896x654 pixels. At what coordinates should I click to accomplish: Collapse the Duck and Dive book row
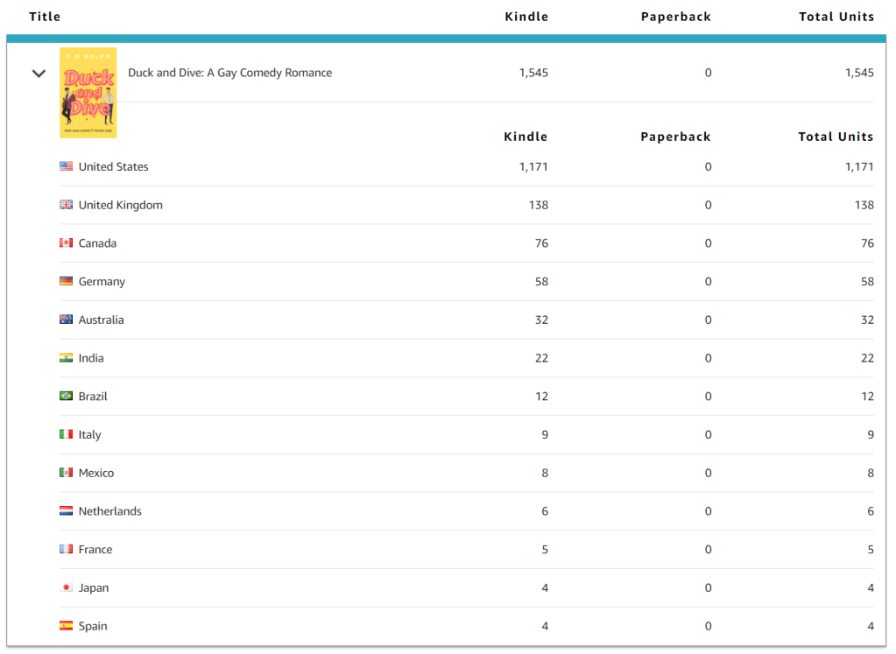(x=39, y=74)
